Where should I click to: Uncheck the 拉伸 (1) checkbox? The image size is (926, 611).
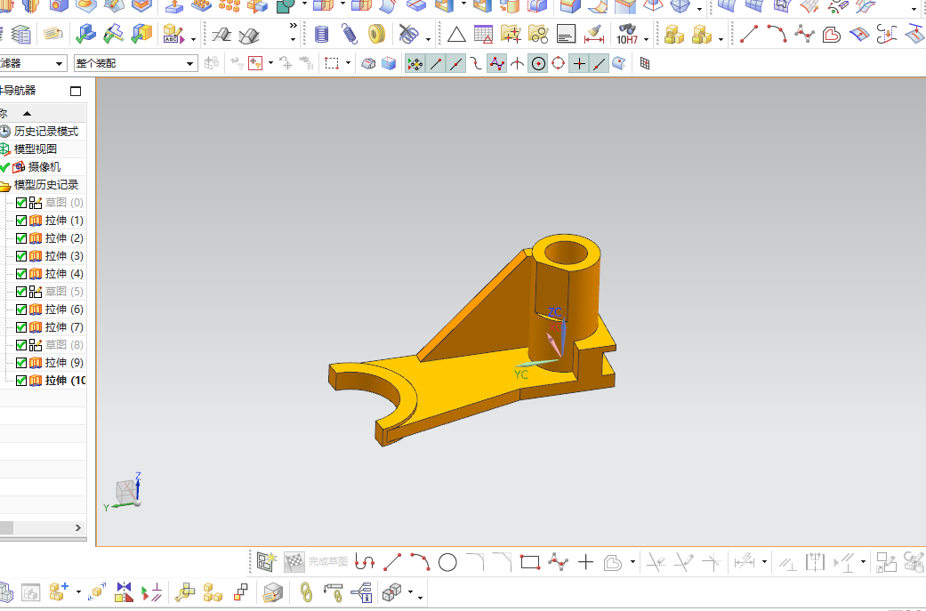point(21,221)
